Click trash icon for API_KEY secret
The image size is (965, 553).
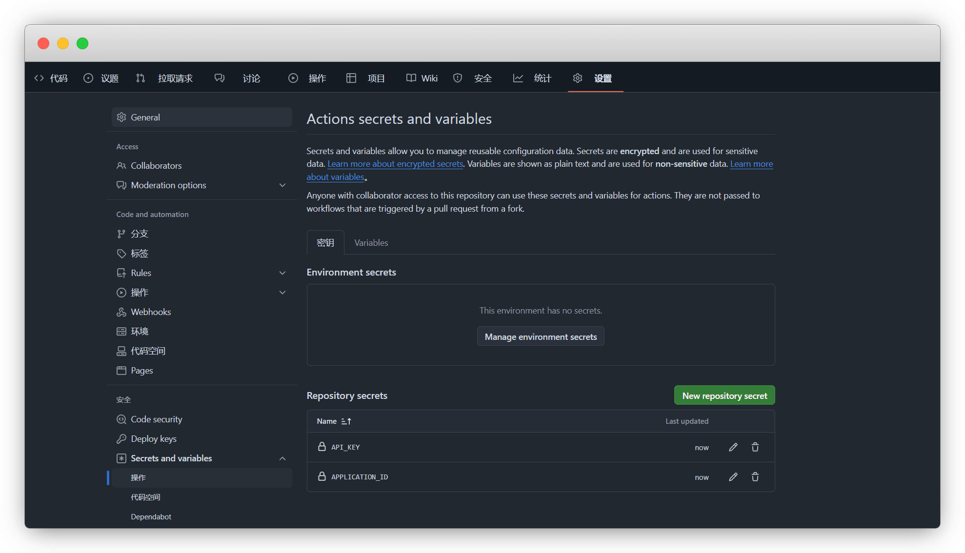pos(755,447)
